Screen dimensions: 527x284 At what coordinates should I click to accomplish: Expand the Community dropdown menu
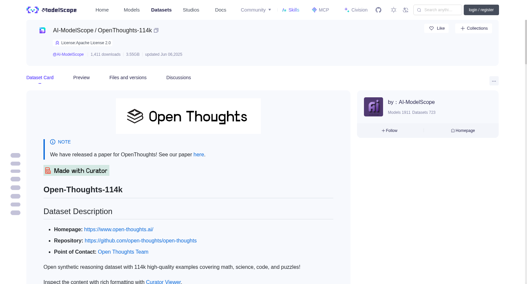point(256,10)
